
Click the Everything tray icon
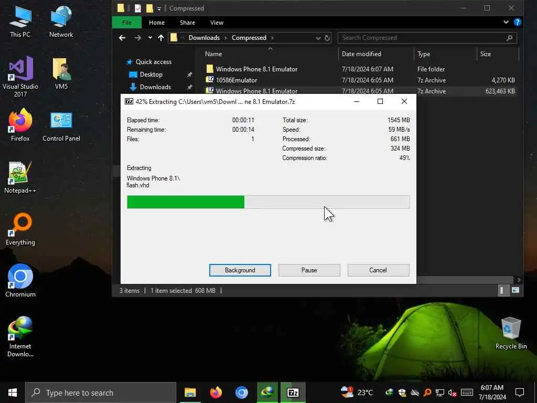pos(427,393)
